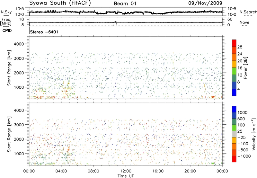257x178 pixels.
Task: Pick the light green velocity segment between 100 and 25
Action: (x=234, y=128)
